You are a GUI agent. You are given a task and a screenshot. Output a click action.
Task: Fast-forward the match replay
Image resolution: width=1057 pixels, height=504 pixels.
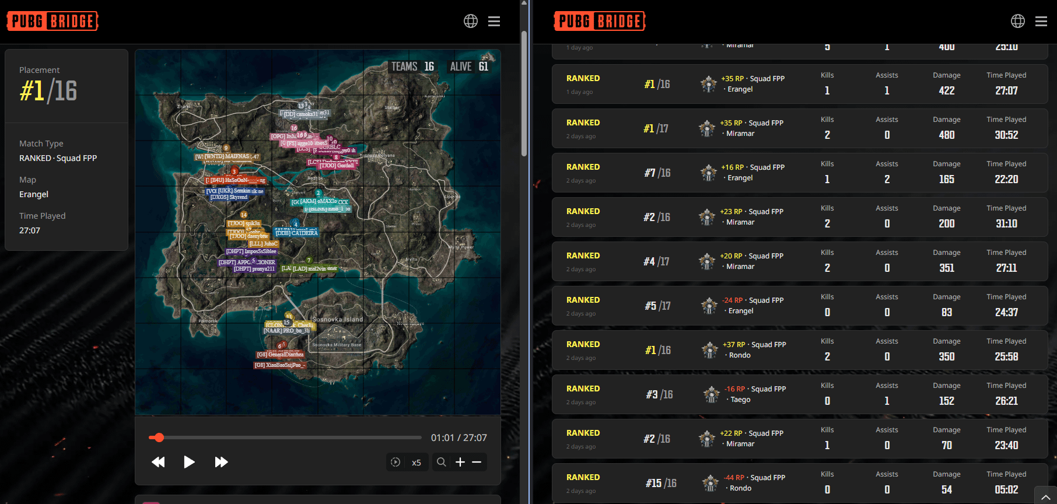(221, 462)
